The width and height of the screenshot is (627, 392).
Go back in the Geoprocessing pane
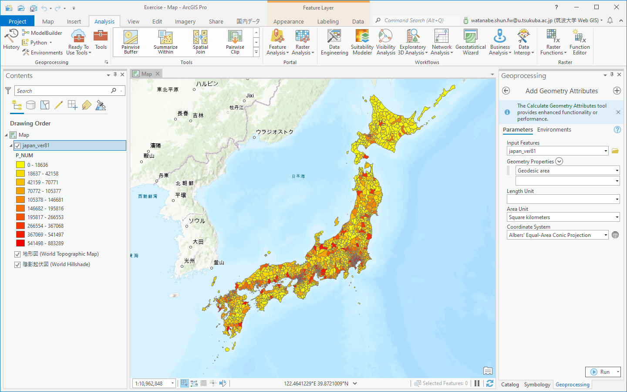coord(506,91)
